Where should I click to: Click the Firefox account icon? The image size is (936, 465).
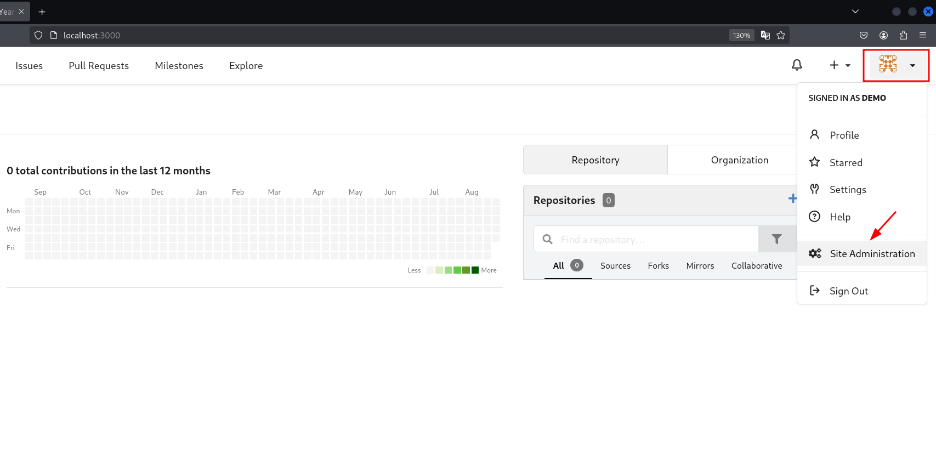pyautogui.click(x=883, y=35)
